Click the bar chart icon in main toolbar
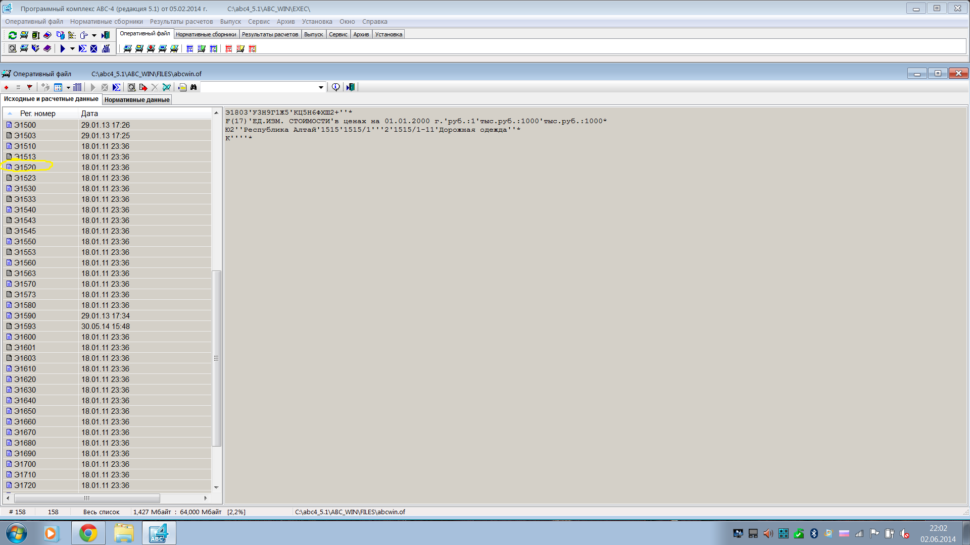 (106, 49)
